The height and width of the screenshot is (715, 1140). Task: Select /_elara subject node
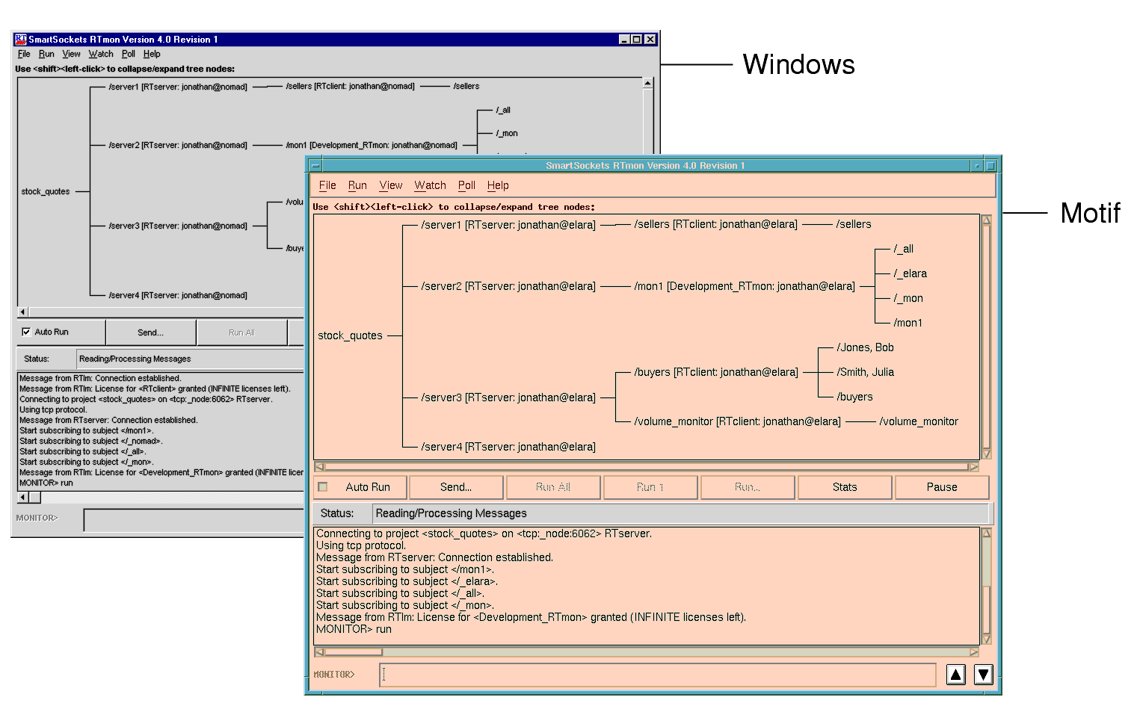pos(910,273)
